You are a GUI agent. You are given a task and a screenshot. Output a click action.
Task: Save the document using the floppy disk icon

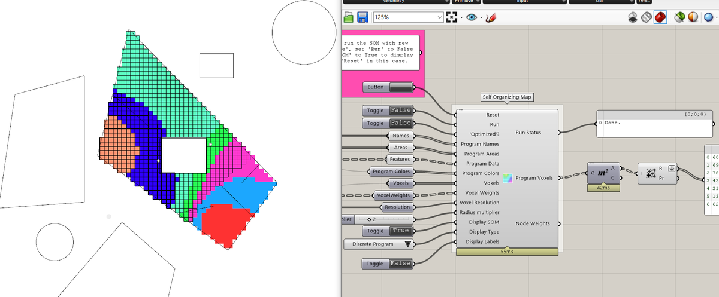pyautogui.click(x=362, y=18)
